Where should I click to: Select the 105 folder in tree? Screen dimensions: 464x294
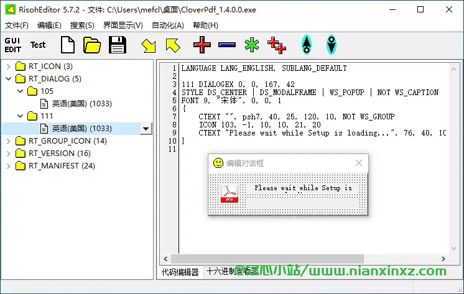47,91
